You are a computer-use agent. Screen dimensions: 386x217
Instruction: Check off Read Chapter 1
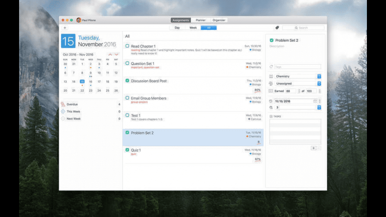[127, 46]
